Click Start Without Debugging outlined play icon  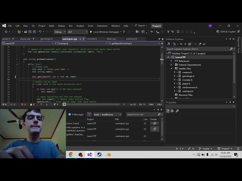point(124,32)
